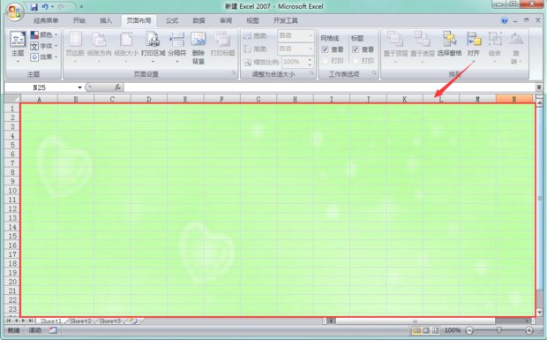Jump to the first sheet with the navigation arrow

point(8,321)
